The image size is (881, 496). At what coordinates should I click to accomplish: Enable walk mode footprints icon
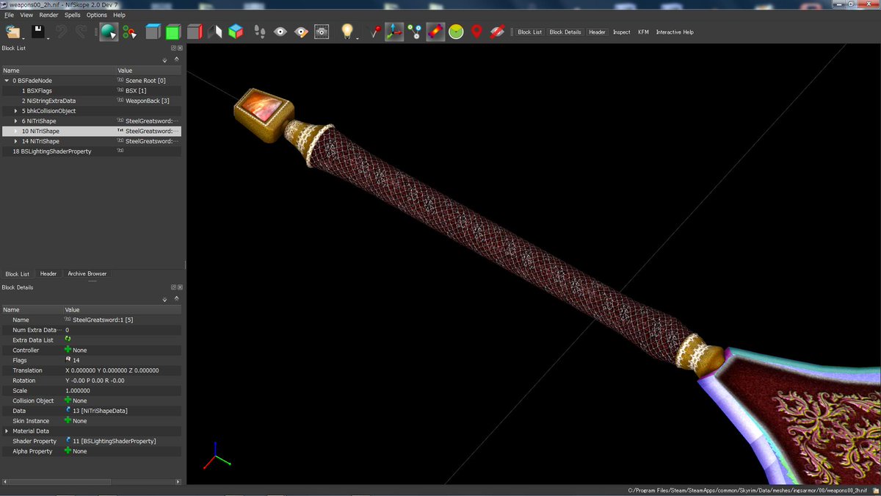(x=260, y=32)
